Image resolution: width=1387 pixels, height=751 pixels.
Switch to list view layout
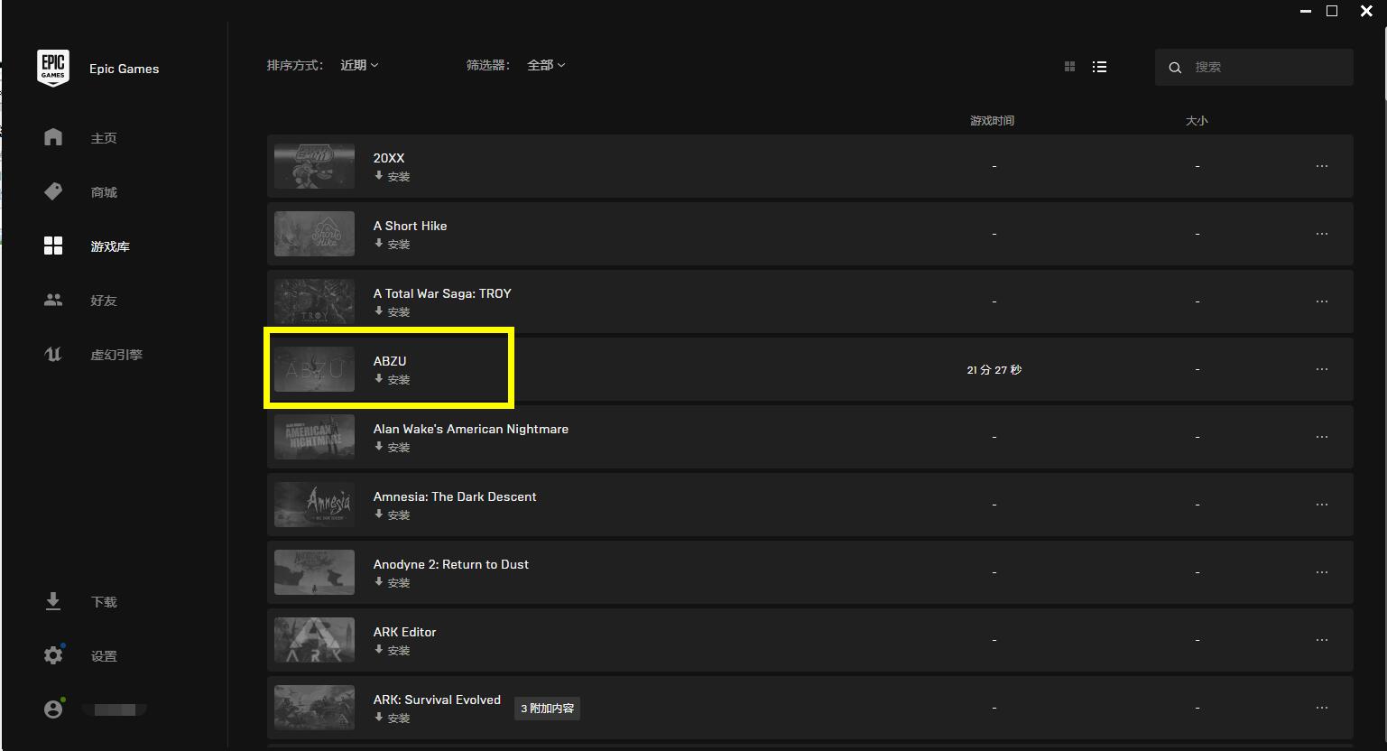coord(1099,67)
